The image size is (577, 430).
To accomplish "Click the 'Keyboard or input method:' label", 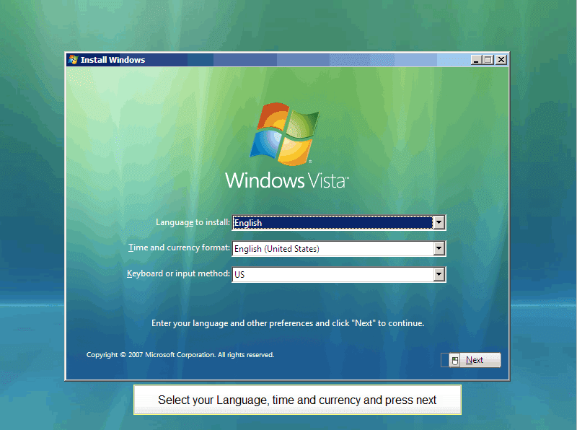I will 178,273.
